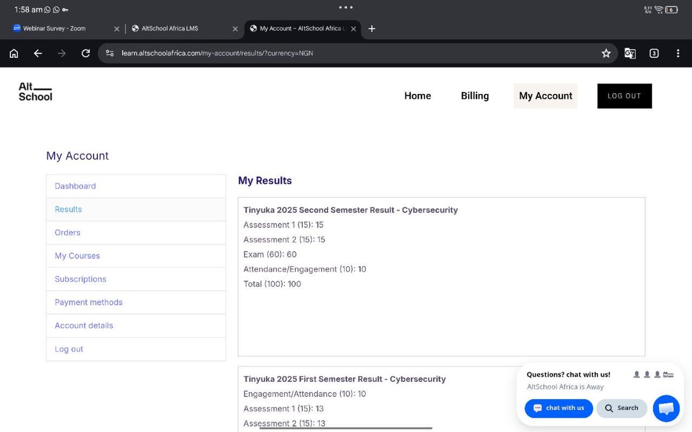The height and width of the screenshot is (432, 692).
Task: Open My Account in the site navigation
Action: [x=546, y=96]
